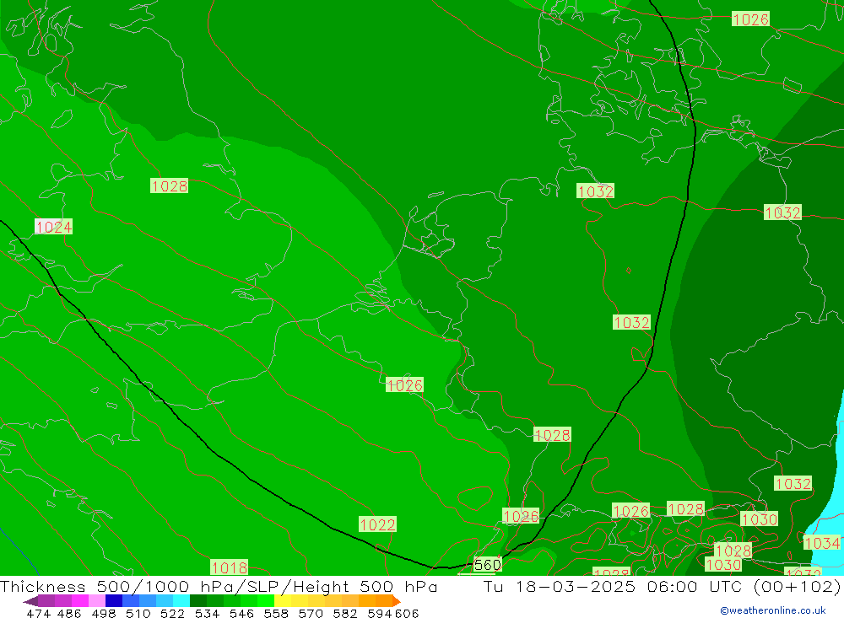Click the 1022 isobar label
844x618 pixels.
click(377, 524)
